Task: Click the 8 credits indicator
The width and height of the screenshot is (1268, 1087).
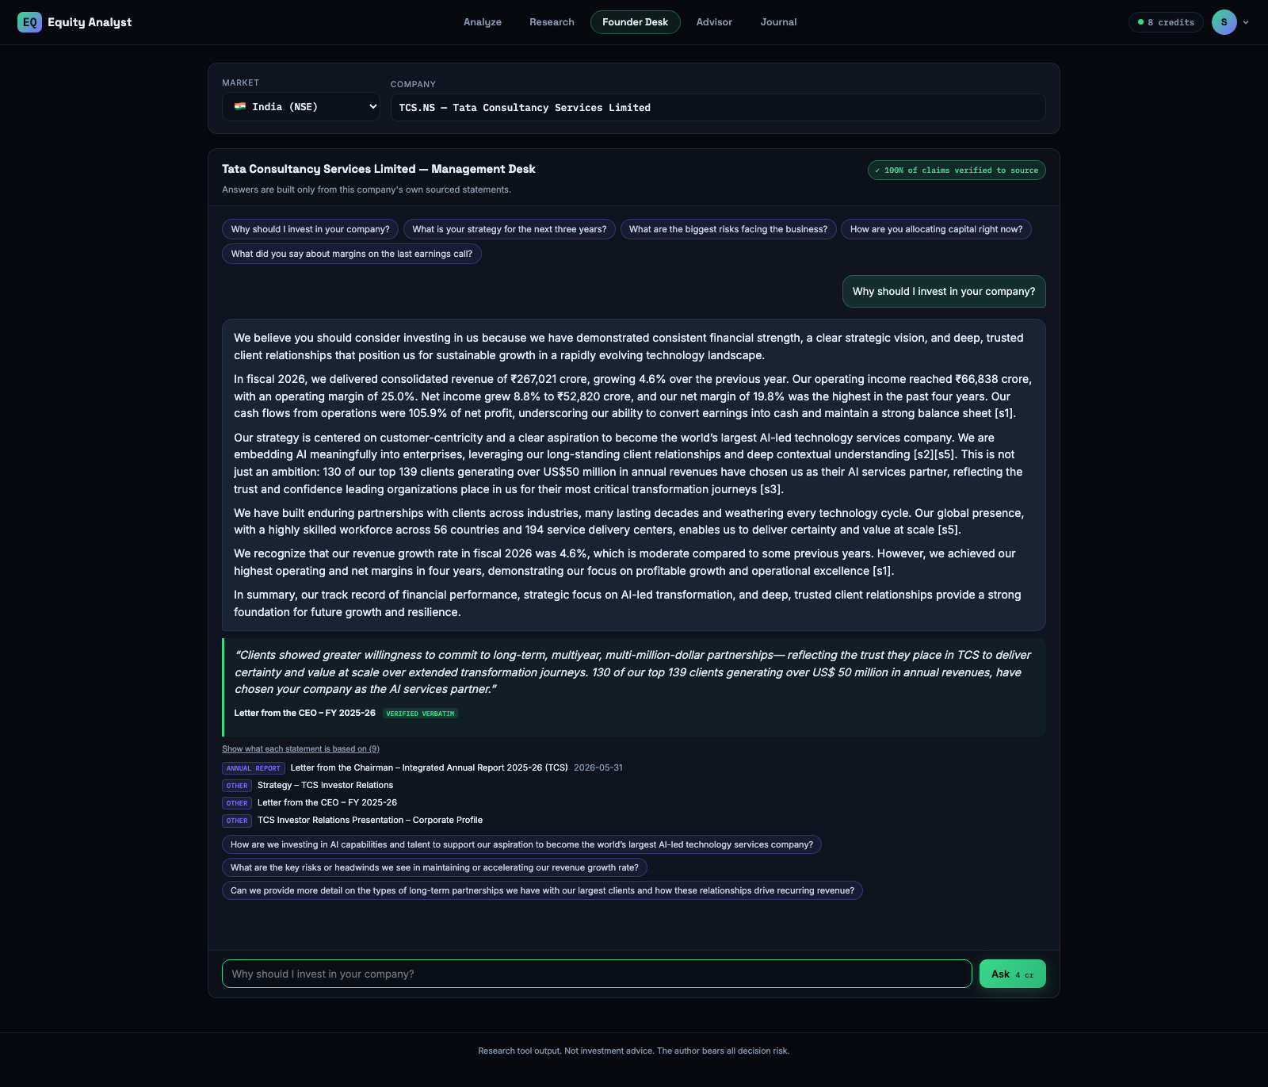Action: pyautogui.click(x=1166, y=22)
